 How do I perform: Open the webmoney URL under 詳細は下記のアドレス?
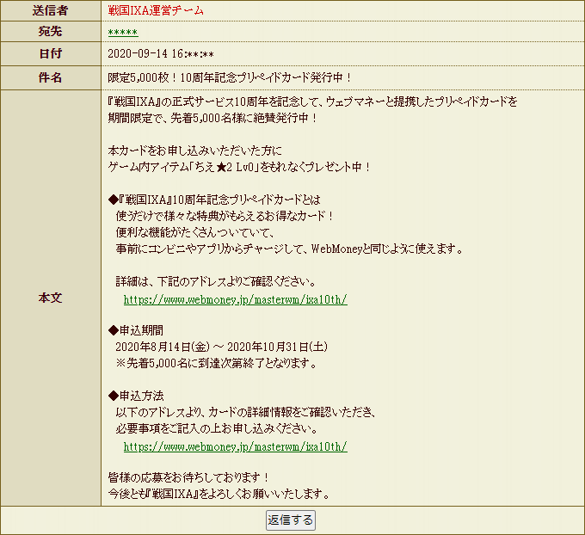(x=236, y=299)
